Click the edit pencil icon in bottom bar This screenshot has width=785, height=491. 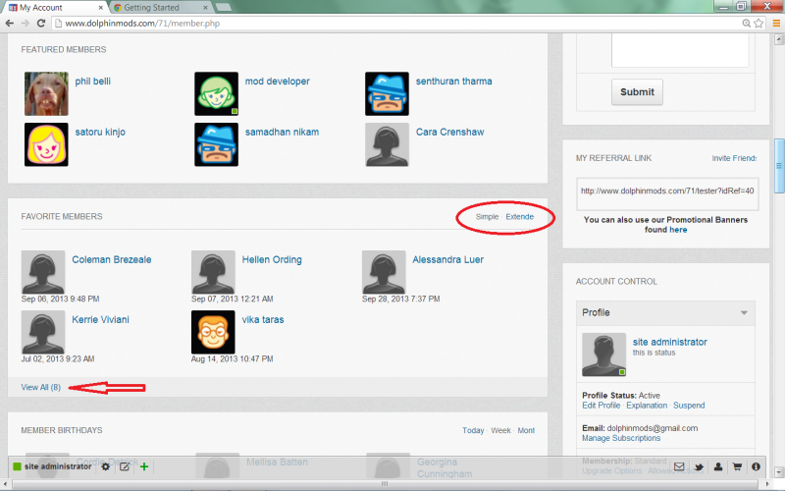(125, 466)
